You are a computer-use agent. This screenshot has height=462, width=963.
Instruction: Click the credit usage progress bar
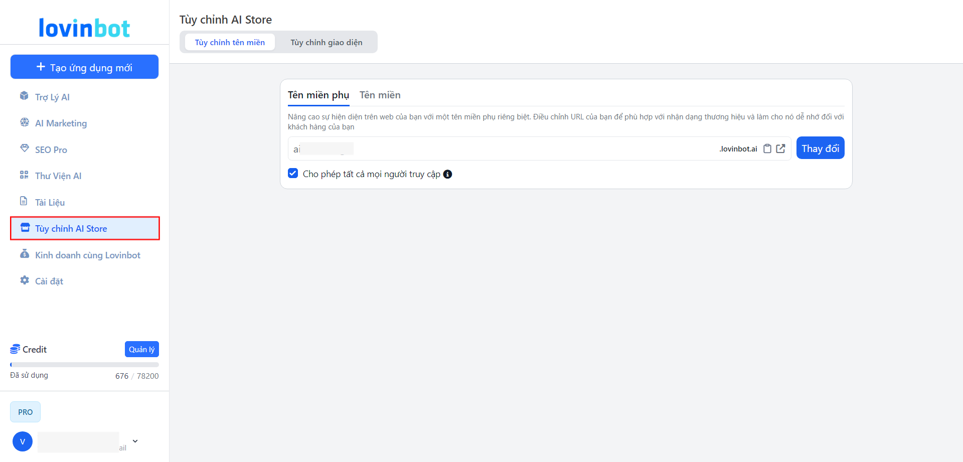(x=84, y=365)
